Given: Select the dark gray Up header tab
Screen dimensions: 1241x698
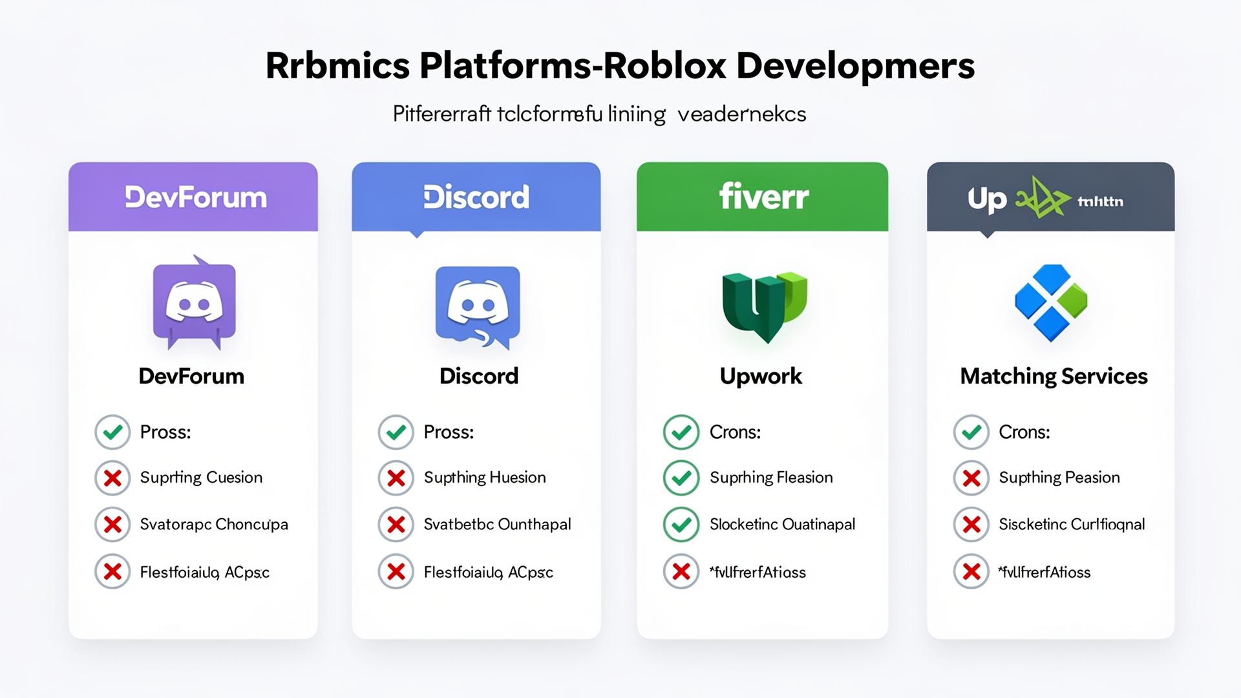Looking at the screenshot, I should (x=1051, y=196).
